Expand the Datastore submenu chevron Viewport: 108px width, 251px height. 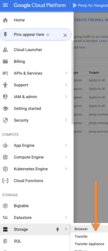[x=66, y=217]
